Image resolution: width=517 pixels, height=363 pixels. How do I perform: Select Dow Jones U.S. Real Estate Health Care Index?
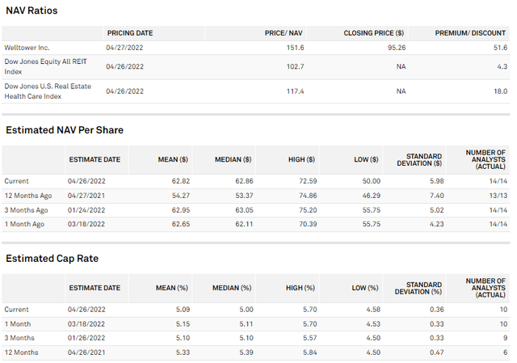[x=48, y=91]
